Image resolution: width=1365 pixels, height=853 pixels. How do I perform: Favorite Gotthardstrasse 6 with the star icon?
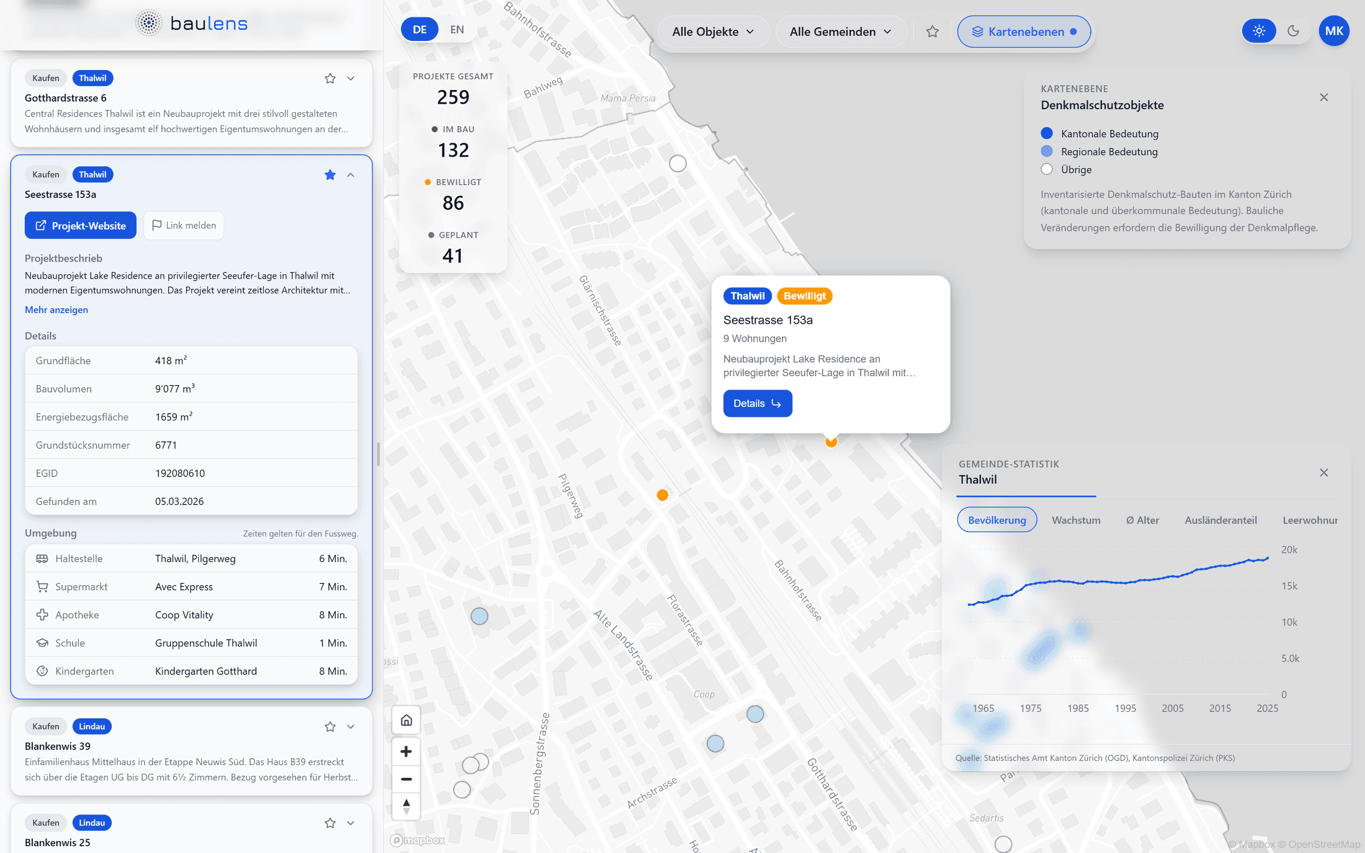pyautogui.click(x=330, y=78)
